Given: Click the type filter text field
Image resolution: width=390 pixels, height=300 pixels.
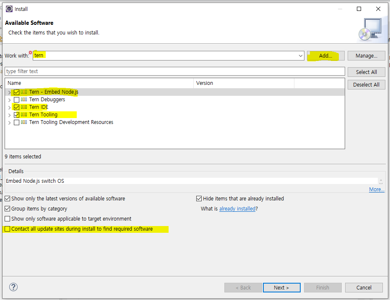Looking at the screenshot, I should point(174,71).
